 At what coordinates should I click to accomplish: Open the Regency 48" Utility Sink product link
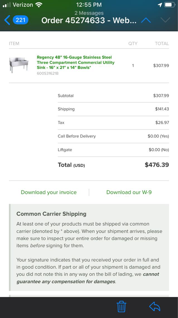[75, 62]
